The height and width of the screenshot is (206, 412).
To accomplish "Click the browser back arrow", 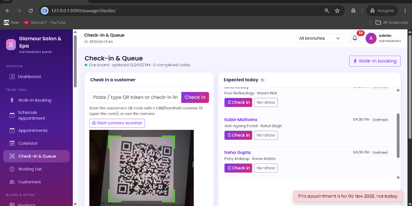I will pos(8,11).
